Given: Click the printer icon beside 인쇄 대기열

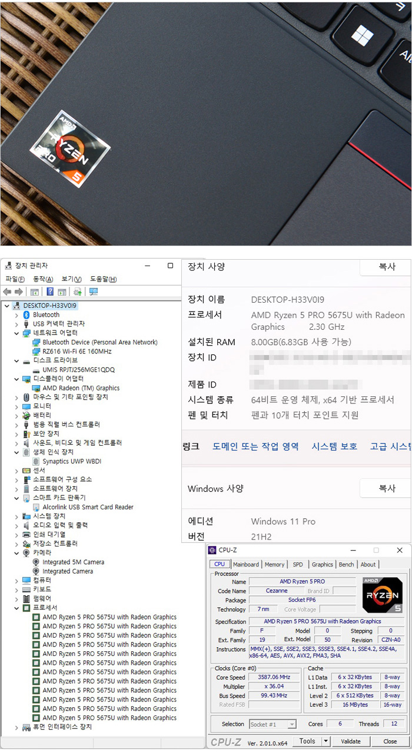Looking at the screenshot, I should [x=26, y=534].
